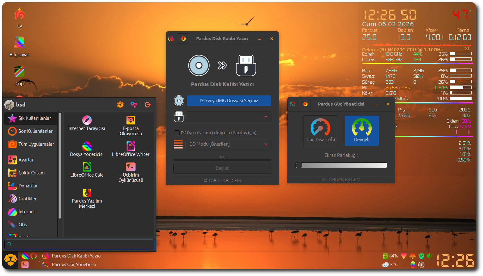Click the Pardus menu launcher in the panel
This screenshot has height=276, width=483.
pos(11,260)
